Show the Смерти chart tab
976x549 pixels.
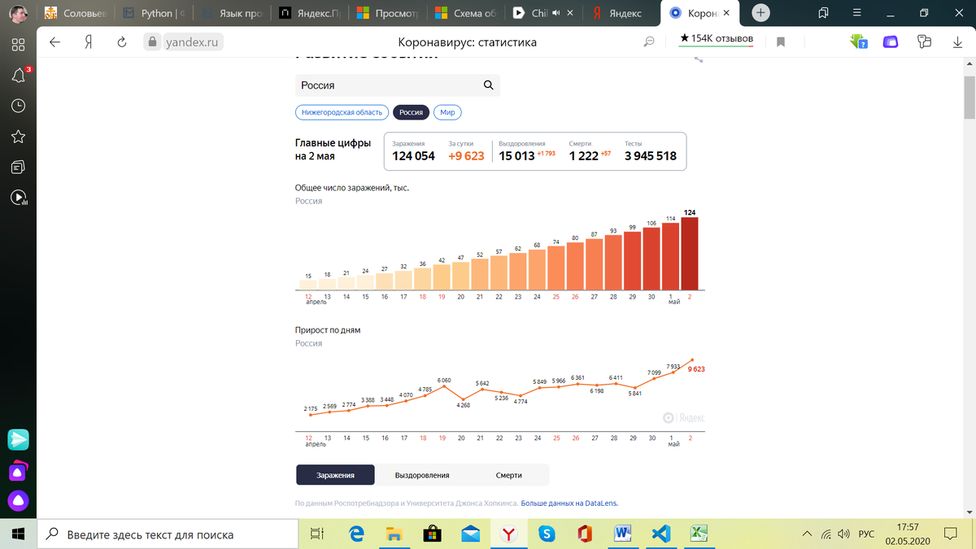509,475
